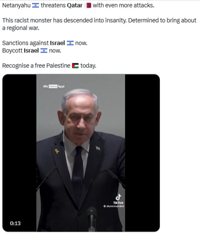Click the Israel flag emoji in the Sanctions line

coord(70,43)
